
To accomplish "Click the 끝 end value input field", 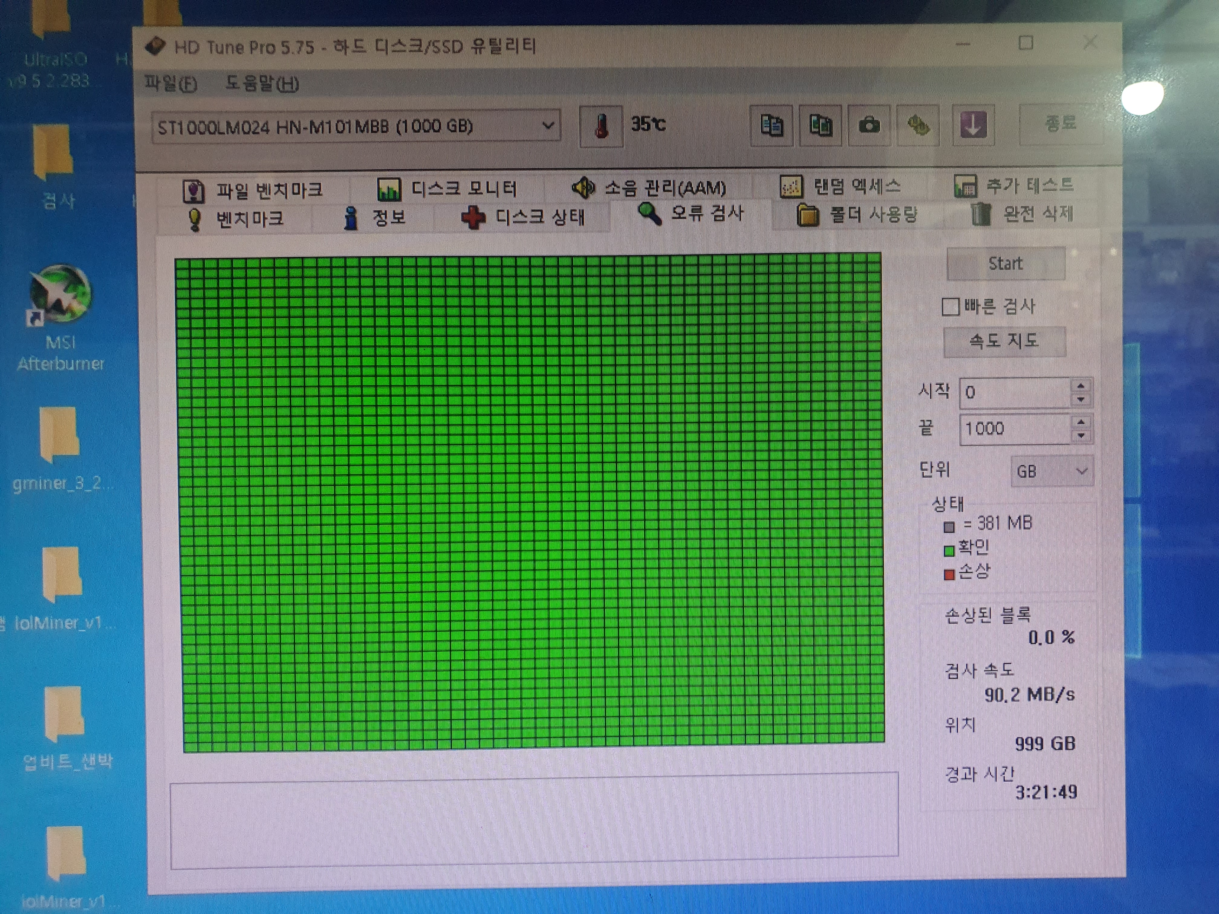I will click(1015, 429).
